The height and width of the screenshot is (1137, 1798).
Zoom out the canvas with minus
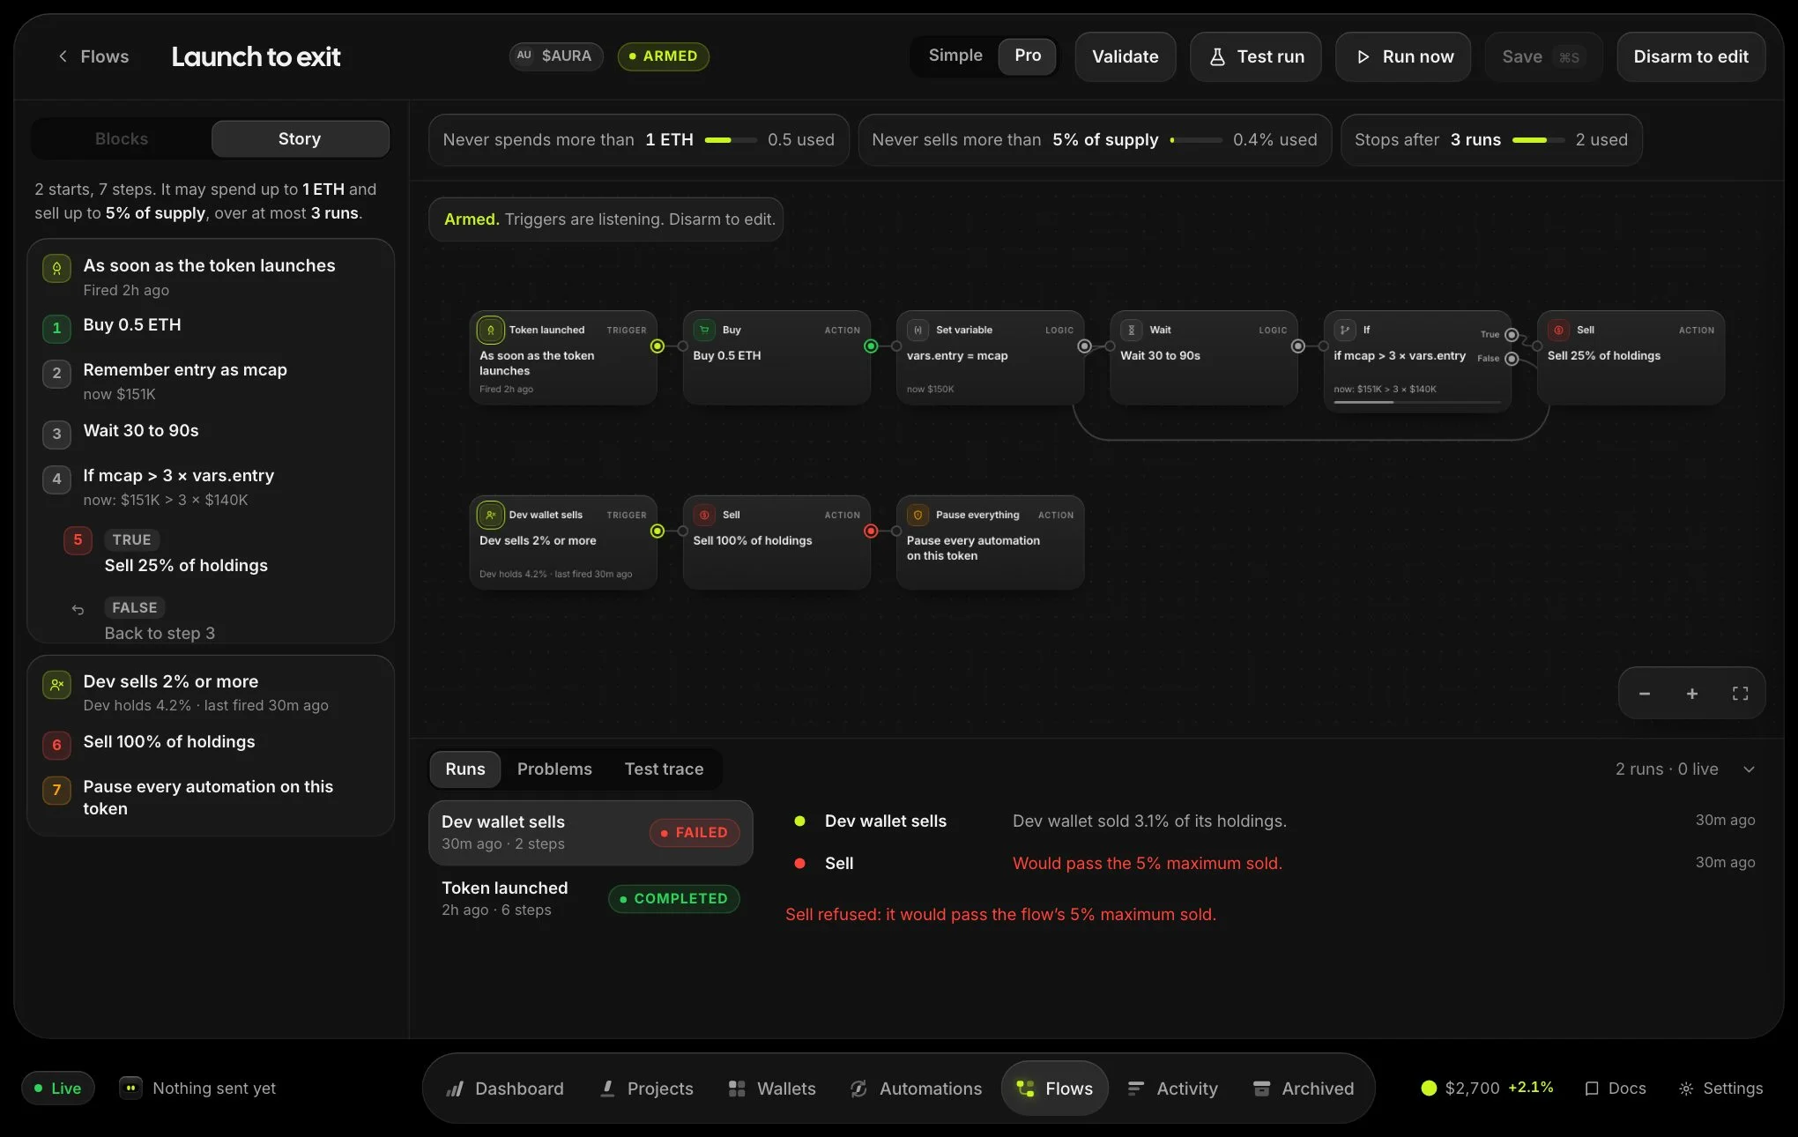[x=1645, y=694]
